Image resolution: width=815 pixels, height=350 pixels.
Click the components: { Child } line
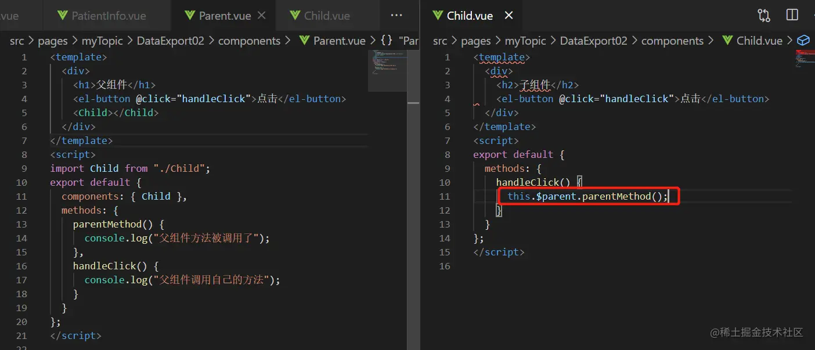124,196
